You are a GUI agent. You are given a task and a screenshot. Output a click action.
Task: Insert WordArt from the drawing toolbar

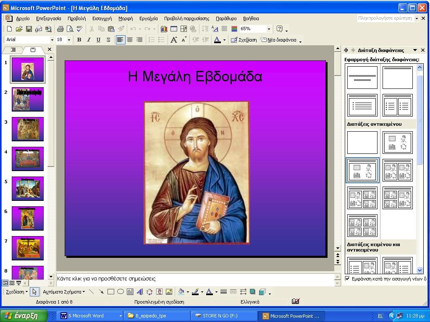tap(139, 292)
